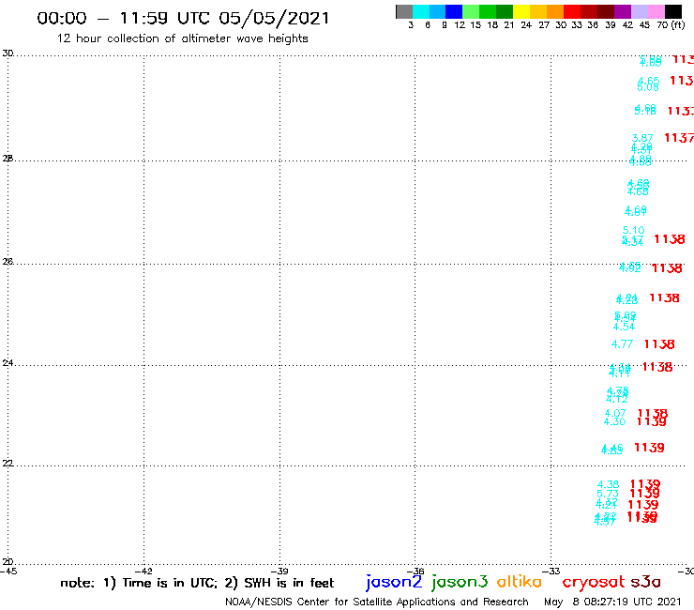The width and height of the screenshot is (694, 610).
Task: Click the timestamp "May 8 08:27:19 UTC 2021"
Action: pyautogui.click(x=612, y=602)
